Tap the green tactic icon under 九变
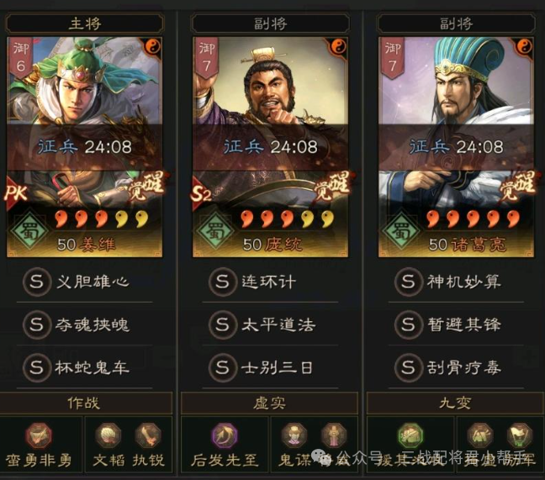This screenshot has height=480, width=545. (x=410, y=435)
